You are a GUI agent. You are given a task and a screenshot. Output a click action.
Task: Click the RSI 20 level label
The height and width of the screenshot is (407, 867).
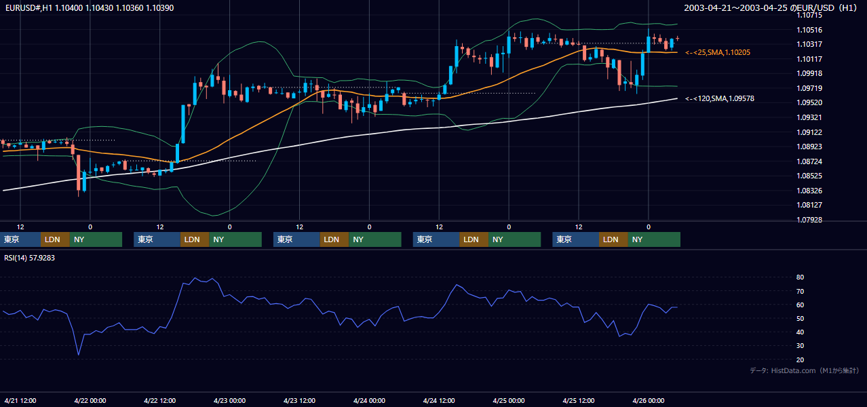point(801,360)
